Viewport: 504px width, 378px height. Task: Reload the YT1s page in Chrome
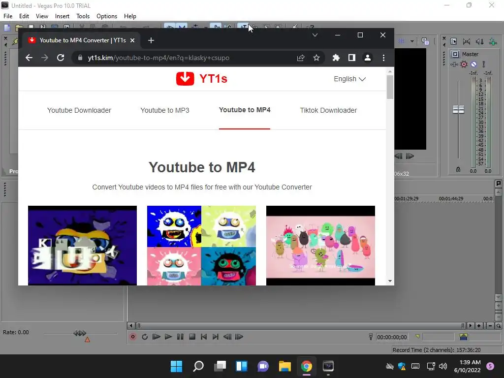coord(61,58)
